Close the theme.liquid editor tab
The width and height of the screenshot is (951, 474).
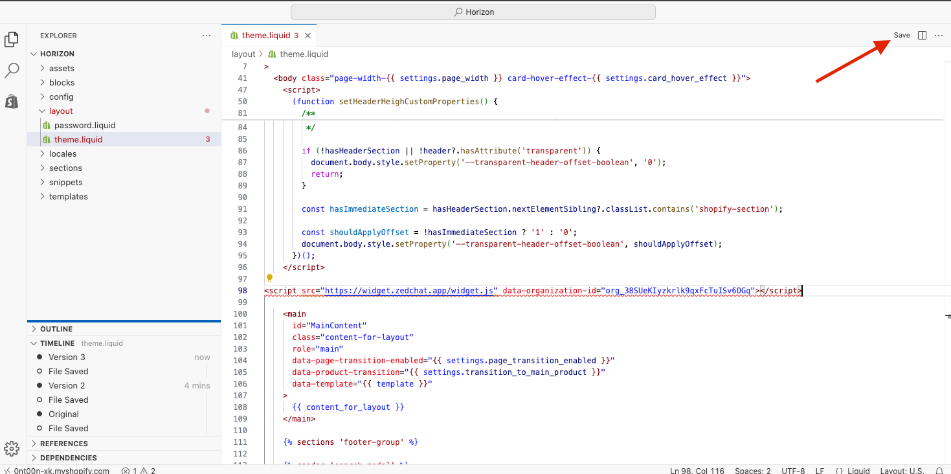point(308,36)
